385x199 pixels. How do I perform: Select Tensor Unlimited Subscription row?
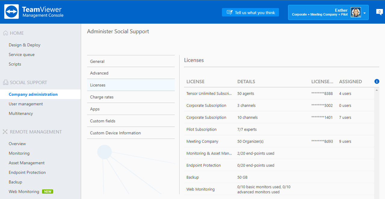coord(279,94)
